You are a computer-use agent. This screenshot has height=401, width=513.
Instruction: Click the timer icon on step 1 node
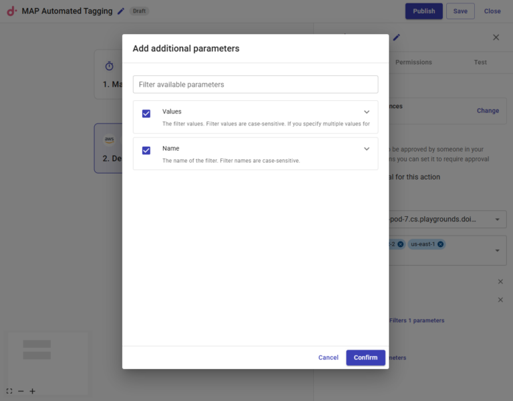(110, 66)
